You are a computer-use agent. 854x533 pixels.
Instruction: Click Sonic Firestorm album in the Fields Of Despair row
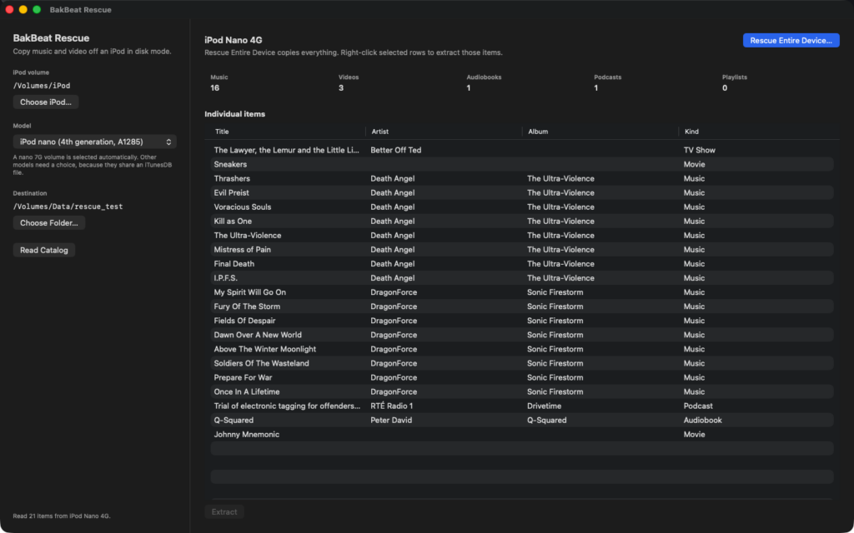[555, 321]
